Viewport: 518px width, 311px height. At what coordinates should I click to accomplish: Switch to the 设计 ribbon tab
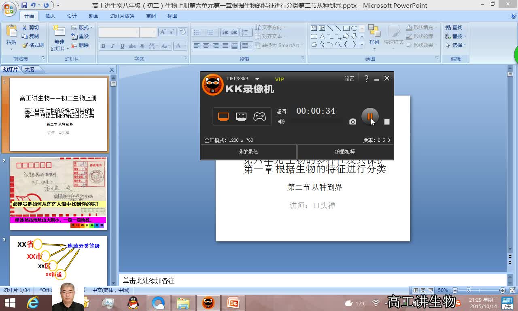tap(72, 16)
